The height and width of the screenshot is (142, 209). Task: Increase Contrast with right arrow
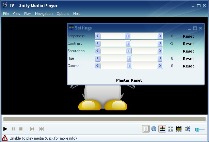pyautogui.click(x=160, y=43)
